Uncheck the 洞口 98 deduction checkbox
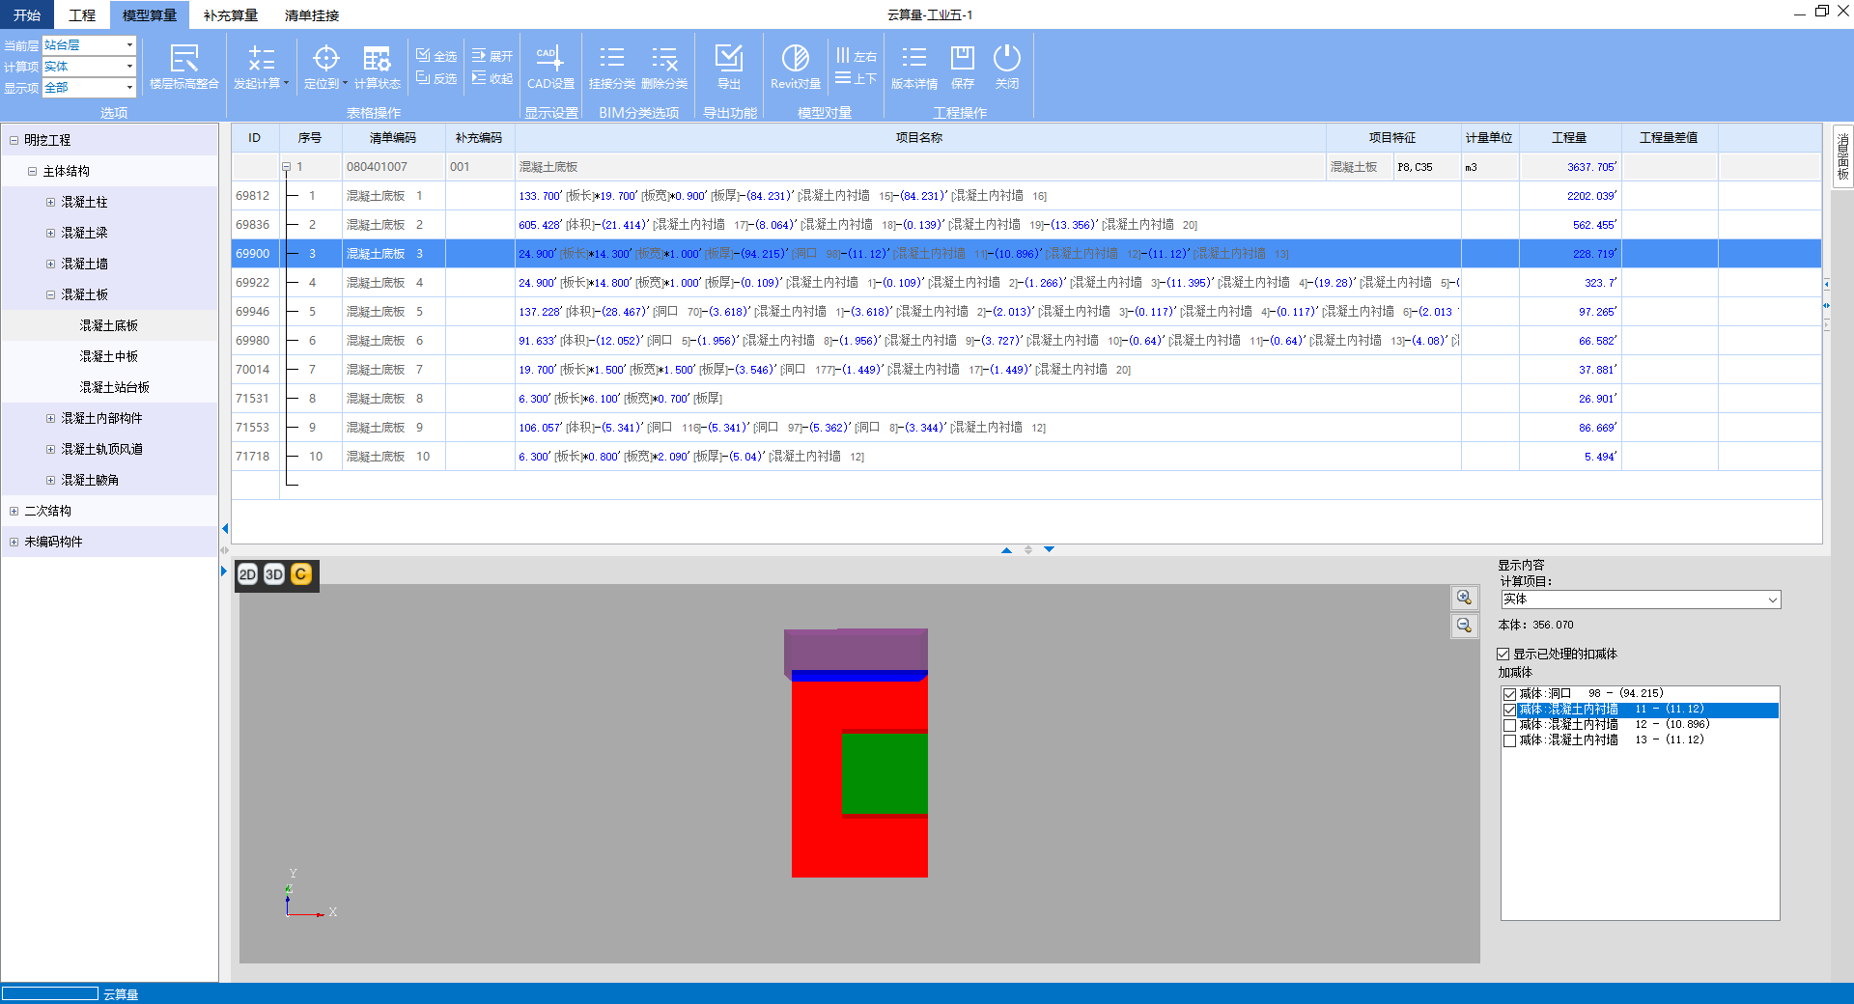The image size is (1854, 1004). click(x=1509, y=694)
